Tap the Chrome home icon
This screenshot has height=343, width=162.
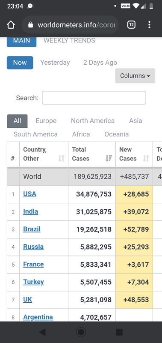11,25
